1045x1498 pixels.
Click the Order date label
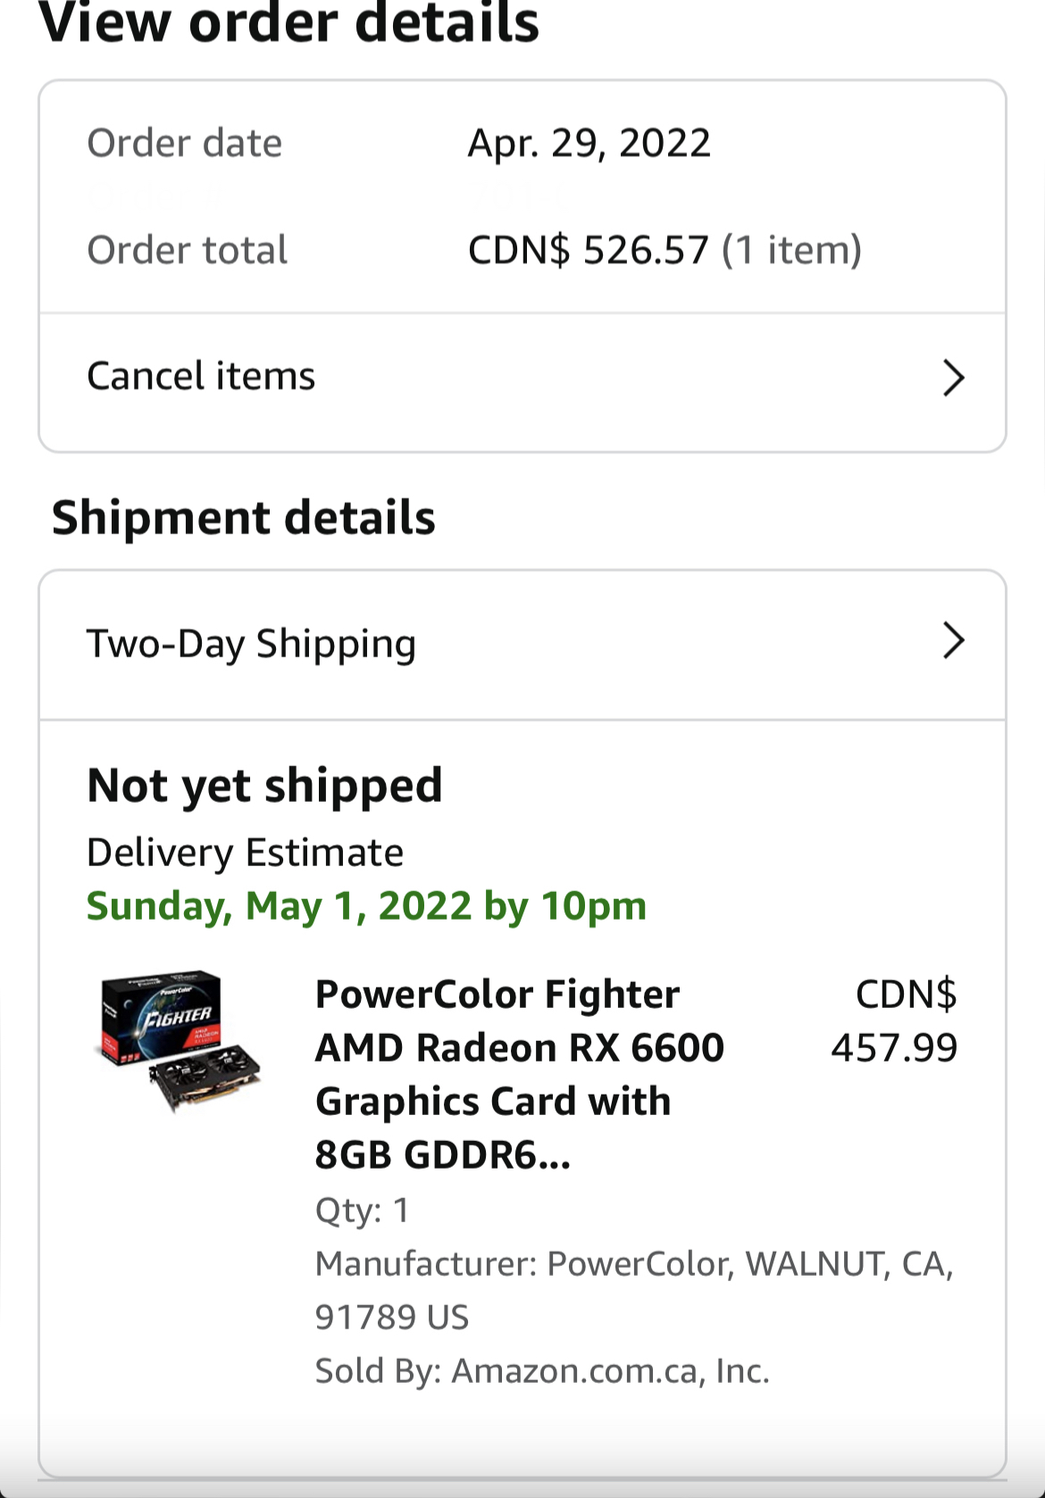(184, 143)
